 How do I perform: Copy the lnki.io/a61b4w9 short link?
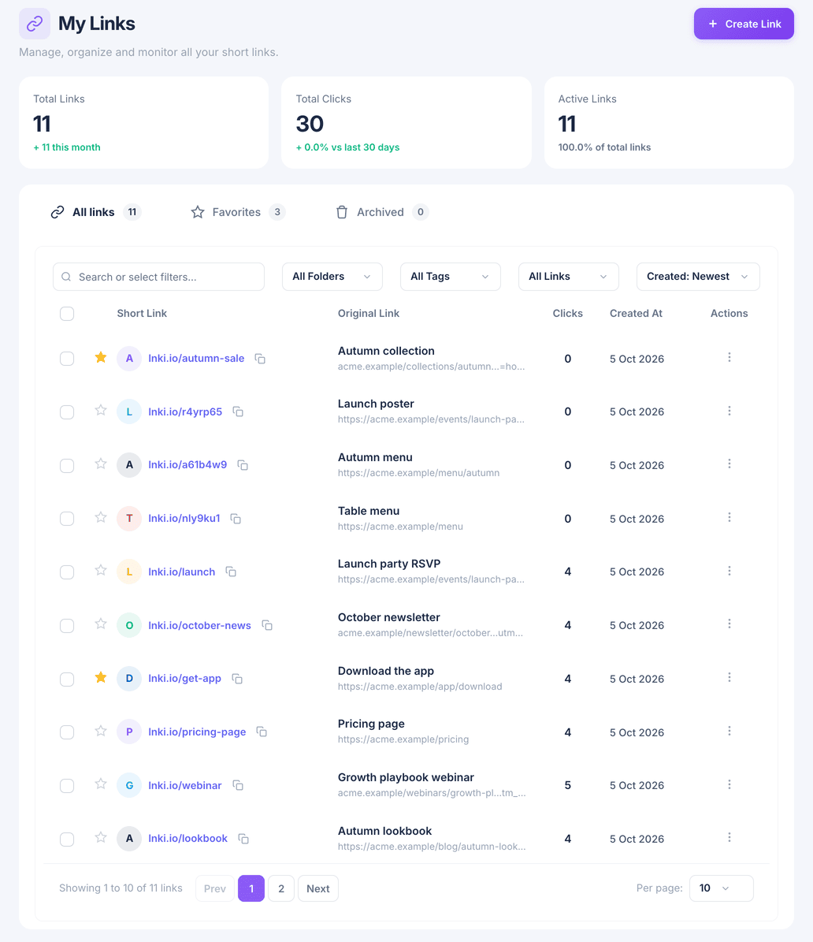click(x=243, y=465)
